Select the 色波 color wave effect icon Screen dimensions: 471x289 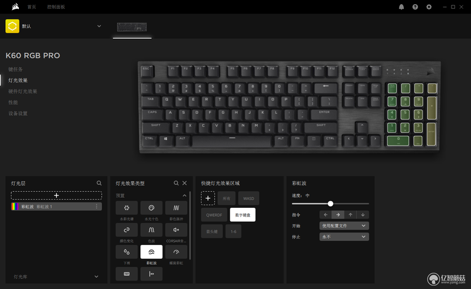coord(151,230)
